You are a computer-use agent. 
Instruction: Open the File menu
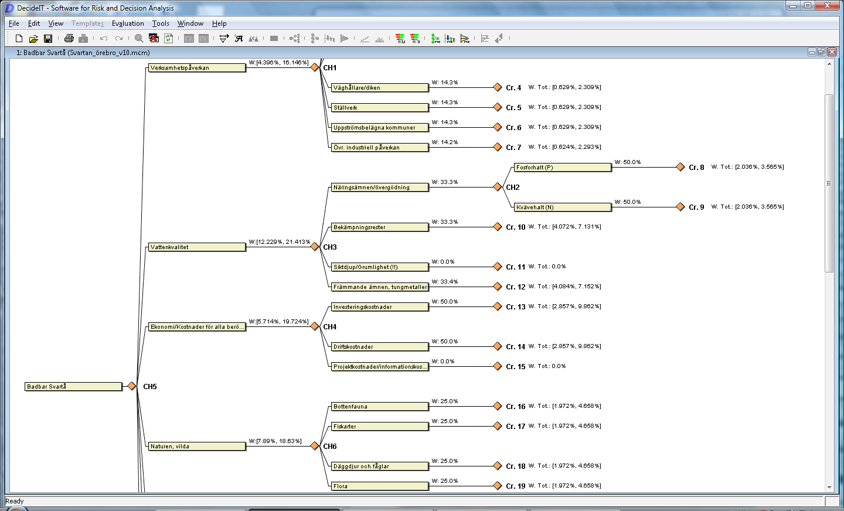click(14, 23)
